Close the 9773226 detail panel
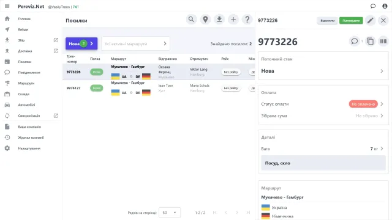The width and height of the screenshot is (392, 220). [383, 20]
